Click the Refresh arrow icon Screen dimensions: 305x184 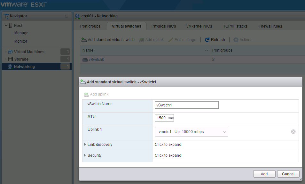point(207,40)
